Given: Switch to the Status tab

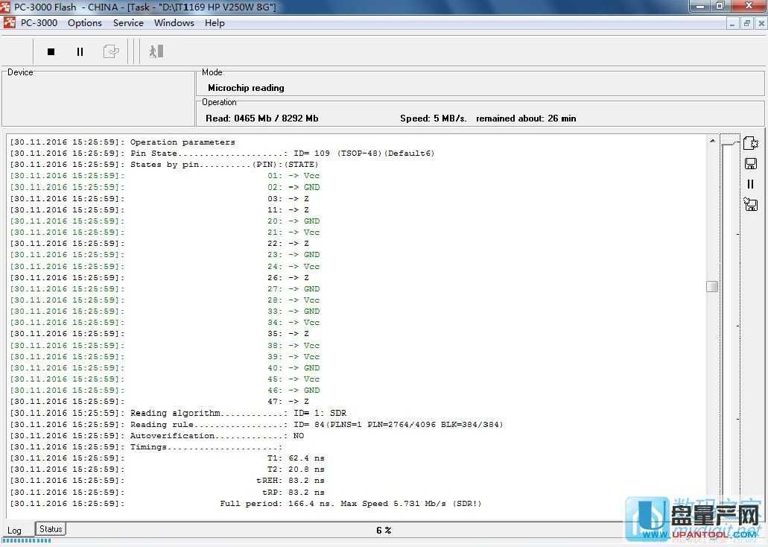Looking at the screenshot, I should [x=50, y=529].
